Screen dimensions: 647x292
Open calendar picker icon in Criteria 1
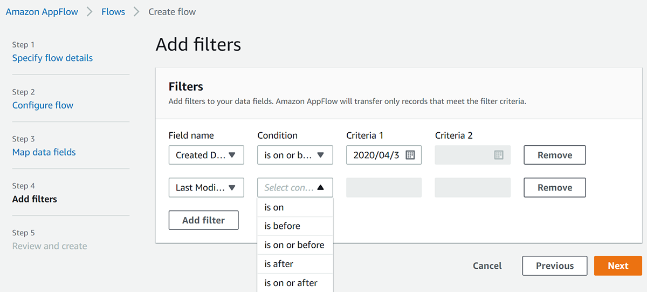[x=410, y=155]
